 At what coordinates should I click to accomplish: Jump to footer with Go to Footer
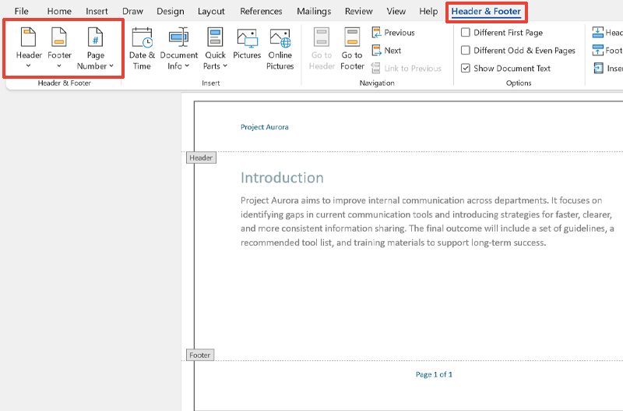(x=352, y=37)
